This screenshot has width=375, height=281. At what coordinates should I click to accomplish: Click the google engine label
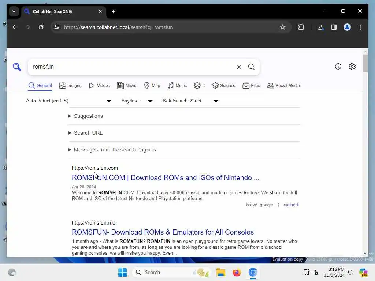(x=266, y=205)
